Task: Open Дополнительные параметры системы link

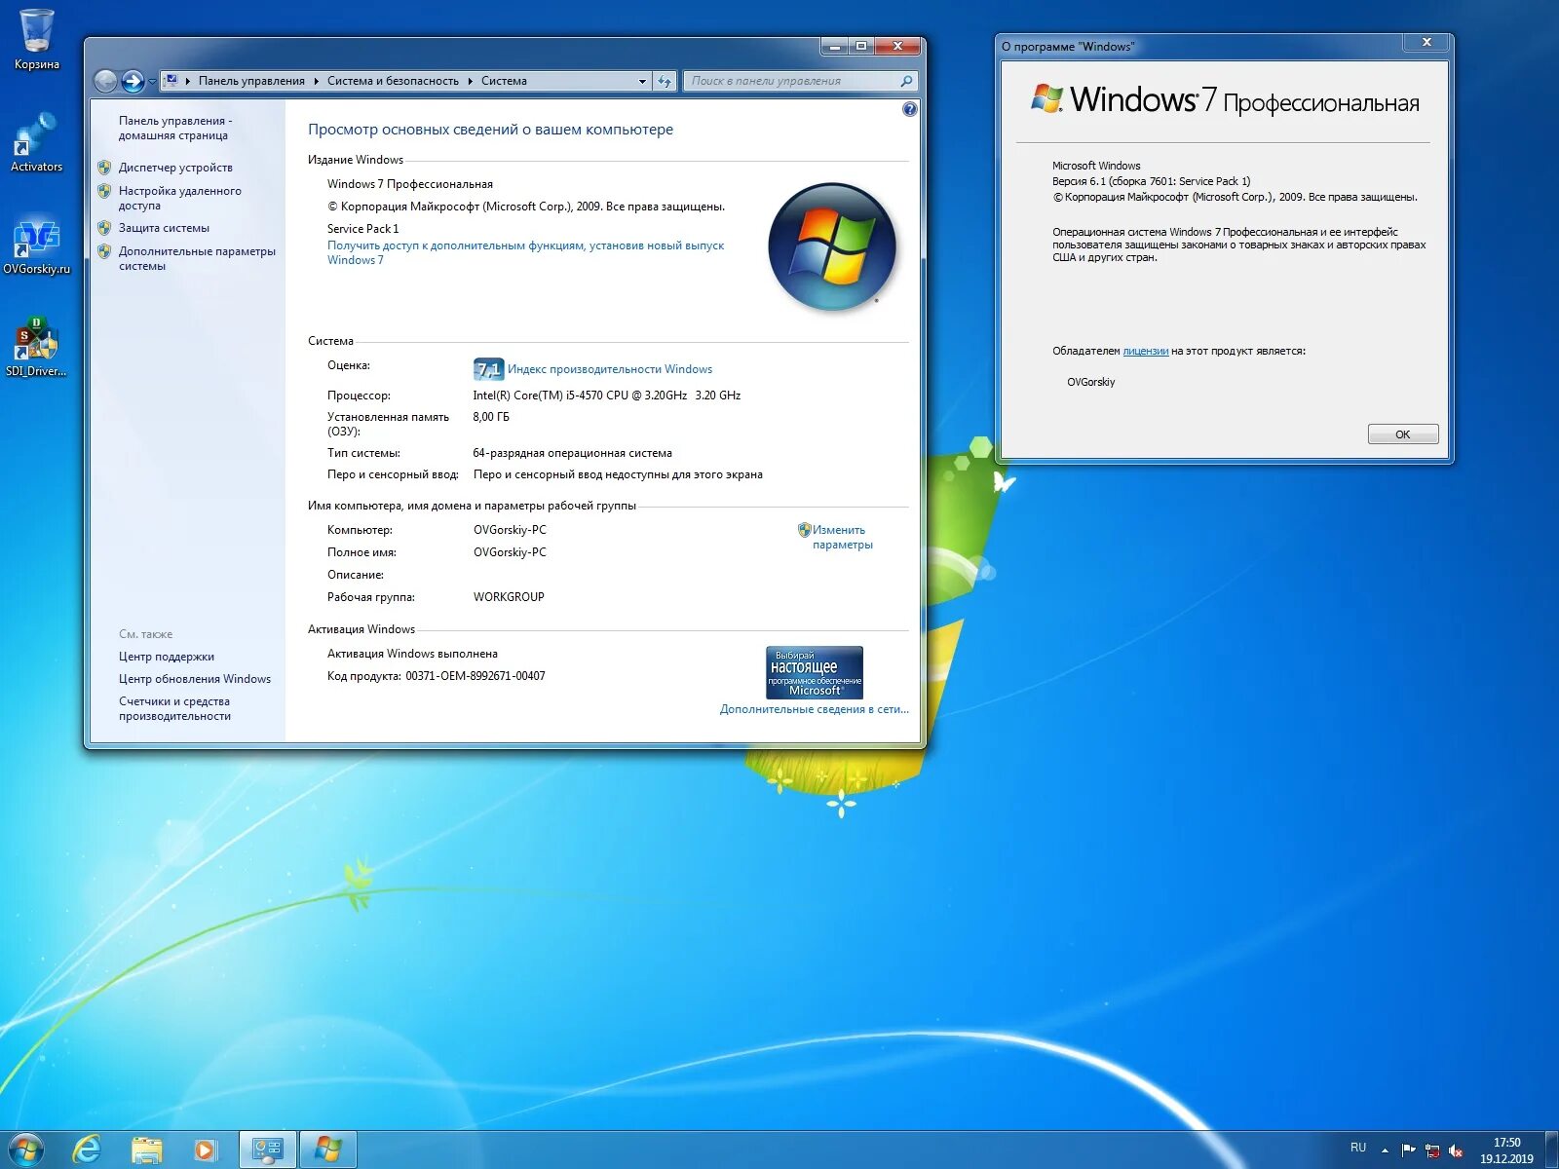Action: point(197,258)
